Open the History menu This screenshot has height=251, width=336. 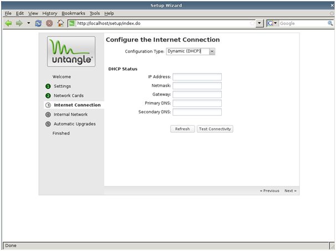(50, 13)
